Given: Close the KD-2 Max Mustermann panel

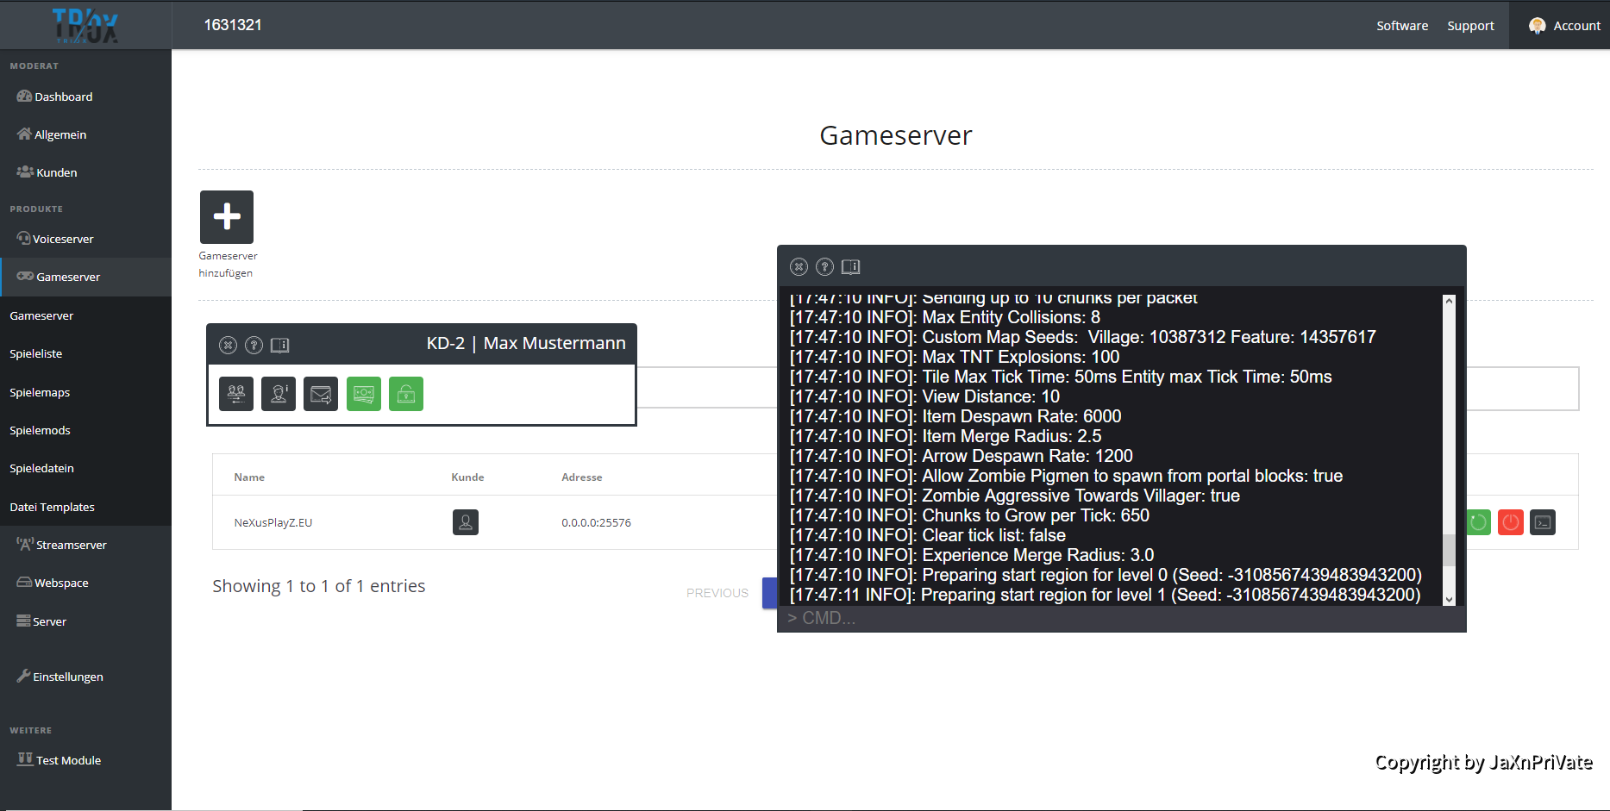Looking at the screenshot, I should click(228, 346).
